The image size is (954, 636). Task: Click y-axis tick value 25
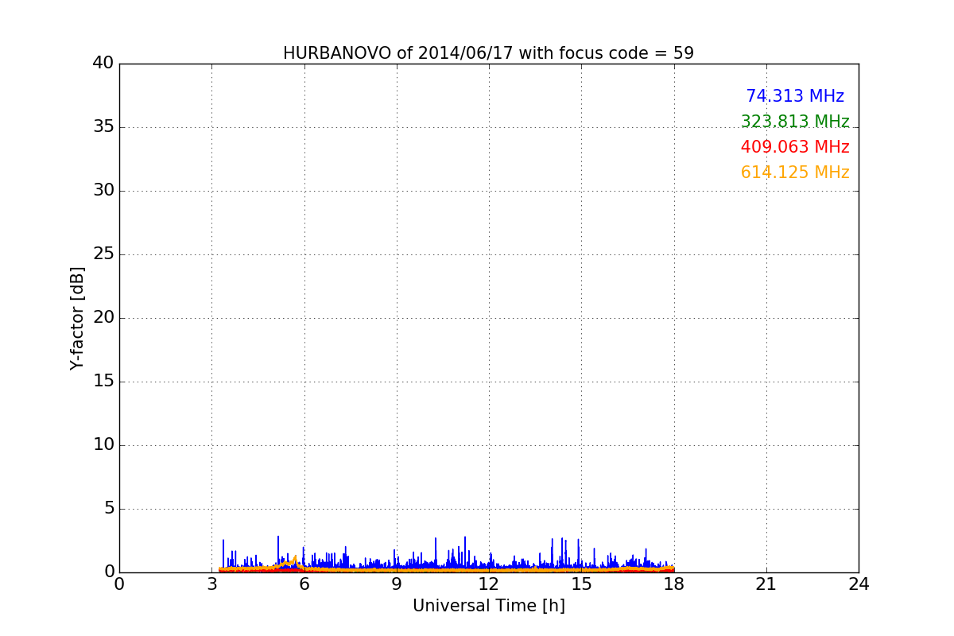103,254
